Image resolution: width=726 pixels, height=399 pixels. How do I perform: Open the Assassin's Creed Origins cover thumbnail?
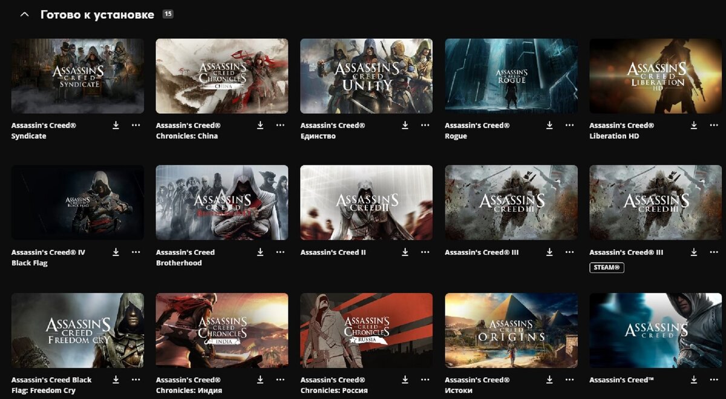pyautogui.click(x=511, y=331)
